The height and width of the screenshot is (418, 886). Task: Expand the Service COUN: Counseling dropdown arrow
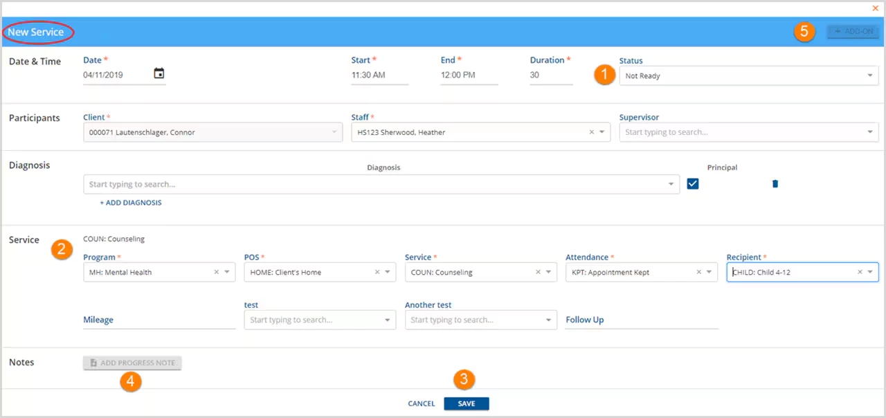tap(548, 272)
